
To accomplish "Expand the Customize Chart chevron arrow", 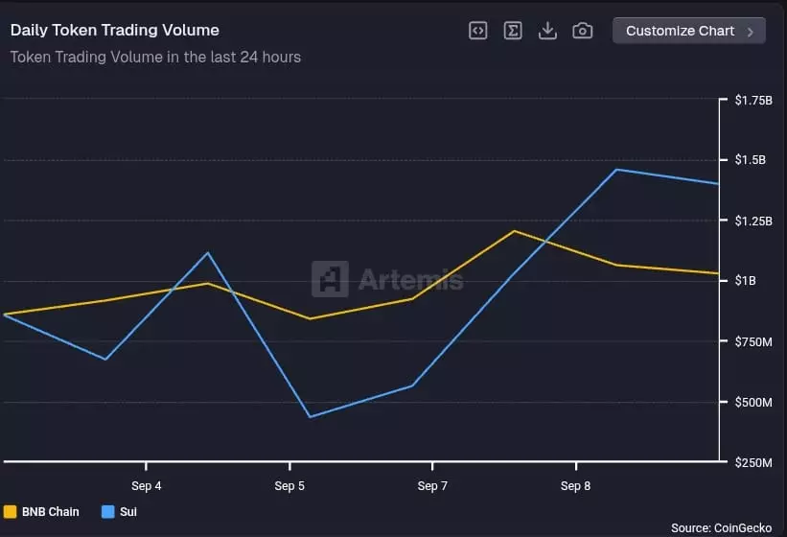I will (750, 32).
